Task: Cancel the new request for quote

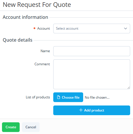Action: point(31,127)
